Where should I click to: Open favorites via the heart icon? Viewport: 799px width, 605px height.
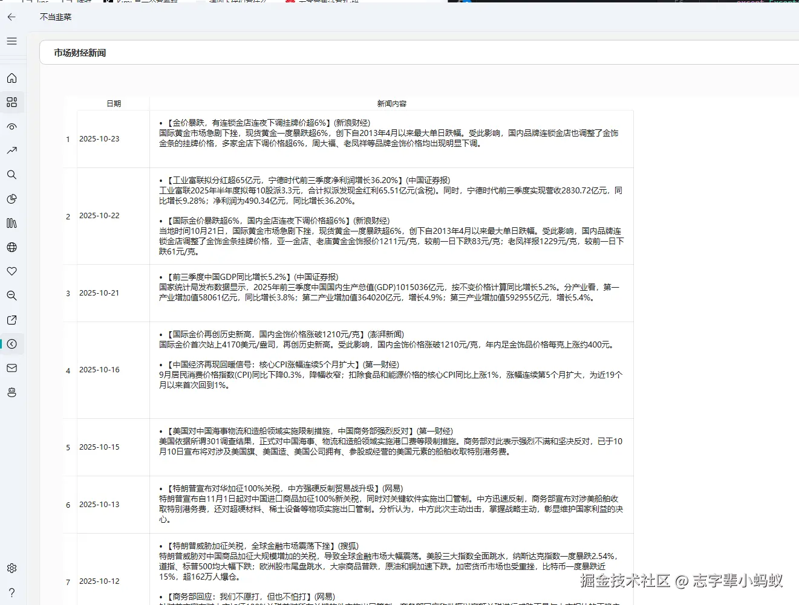(x=12, y=271)
